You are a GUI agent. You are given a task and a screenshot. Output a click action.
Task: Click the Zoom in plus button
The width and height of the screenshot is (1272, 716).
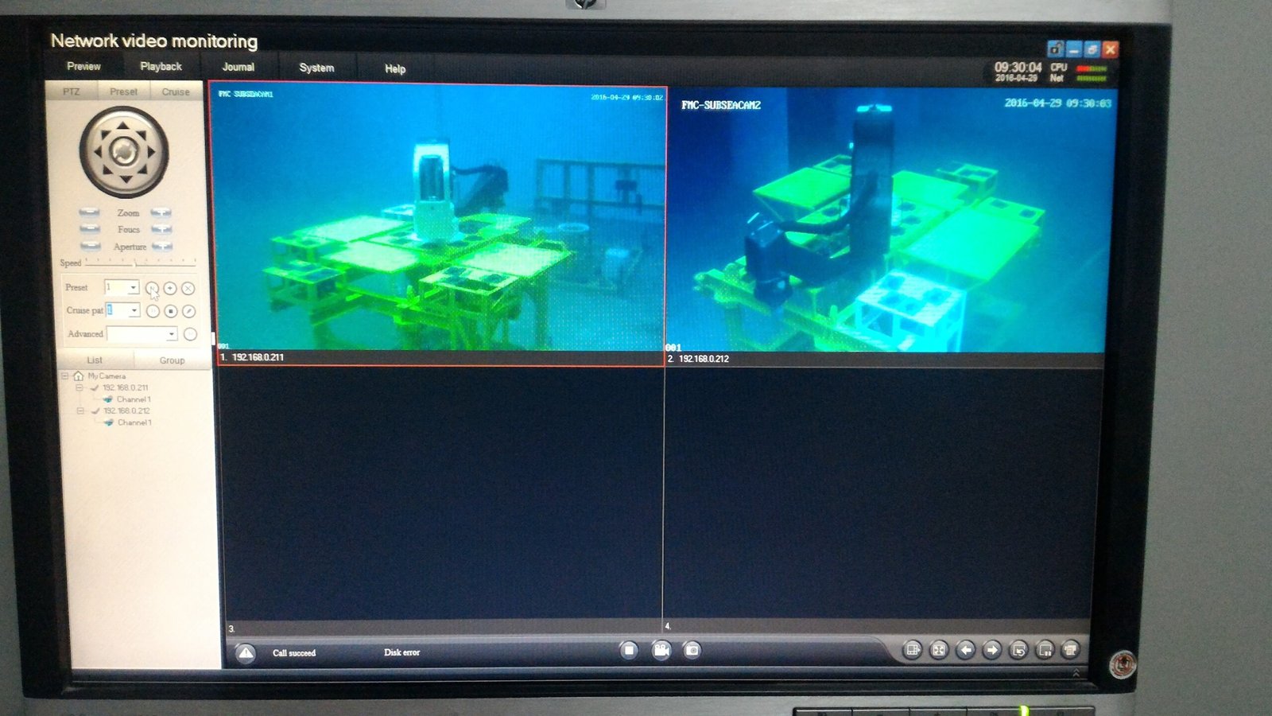161,212
